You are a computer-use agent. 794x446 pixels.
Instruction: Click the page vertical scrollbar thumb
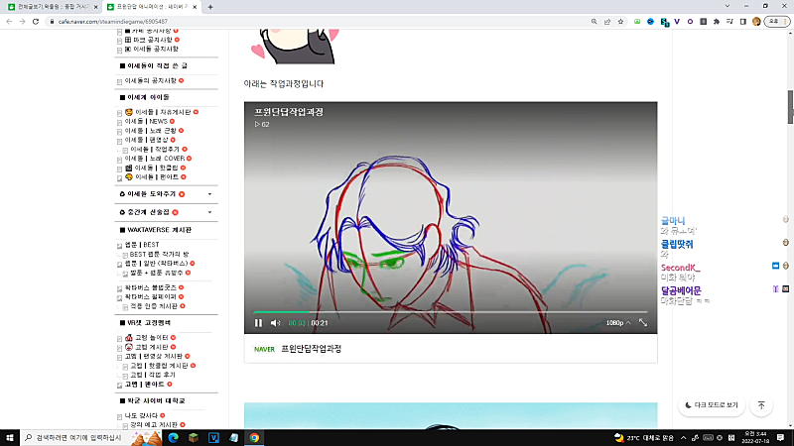tap(790, 107)
